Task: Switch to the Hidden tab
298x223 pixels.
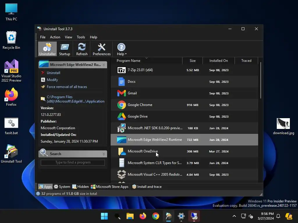Action: 80,187
